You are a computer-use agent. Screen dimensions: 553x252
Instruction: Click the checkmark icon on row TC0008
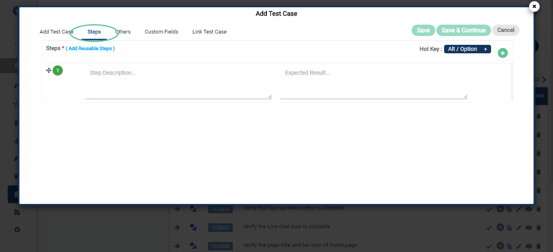[x=489, y=246]
